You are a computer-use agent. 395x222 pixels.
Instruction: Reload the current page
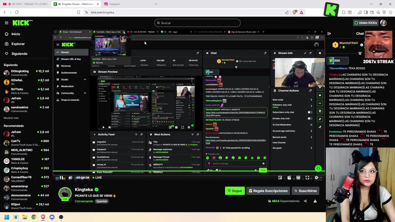[17, 12]
